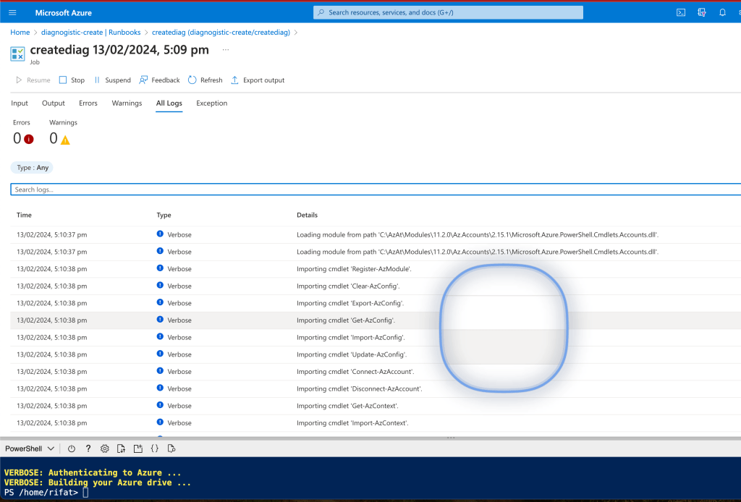The width and height of the screenshot is (741, 502).
Task: Select the log 'Importing cmdlet Get-AzConfig'
Action: point(376,320)
